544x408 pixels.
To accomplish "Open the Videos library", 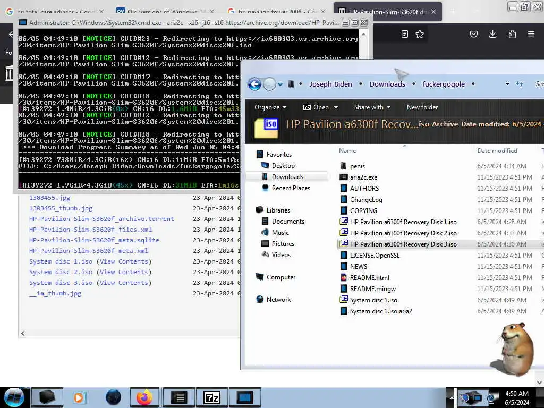I will coord(281,254).
